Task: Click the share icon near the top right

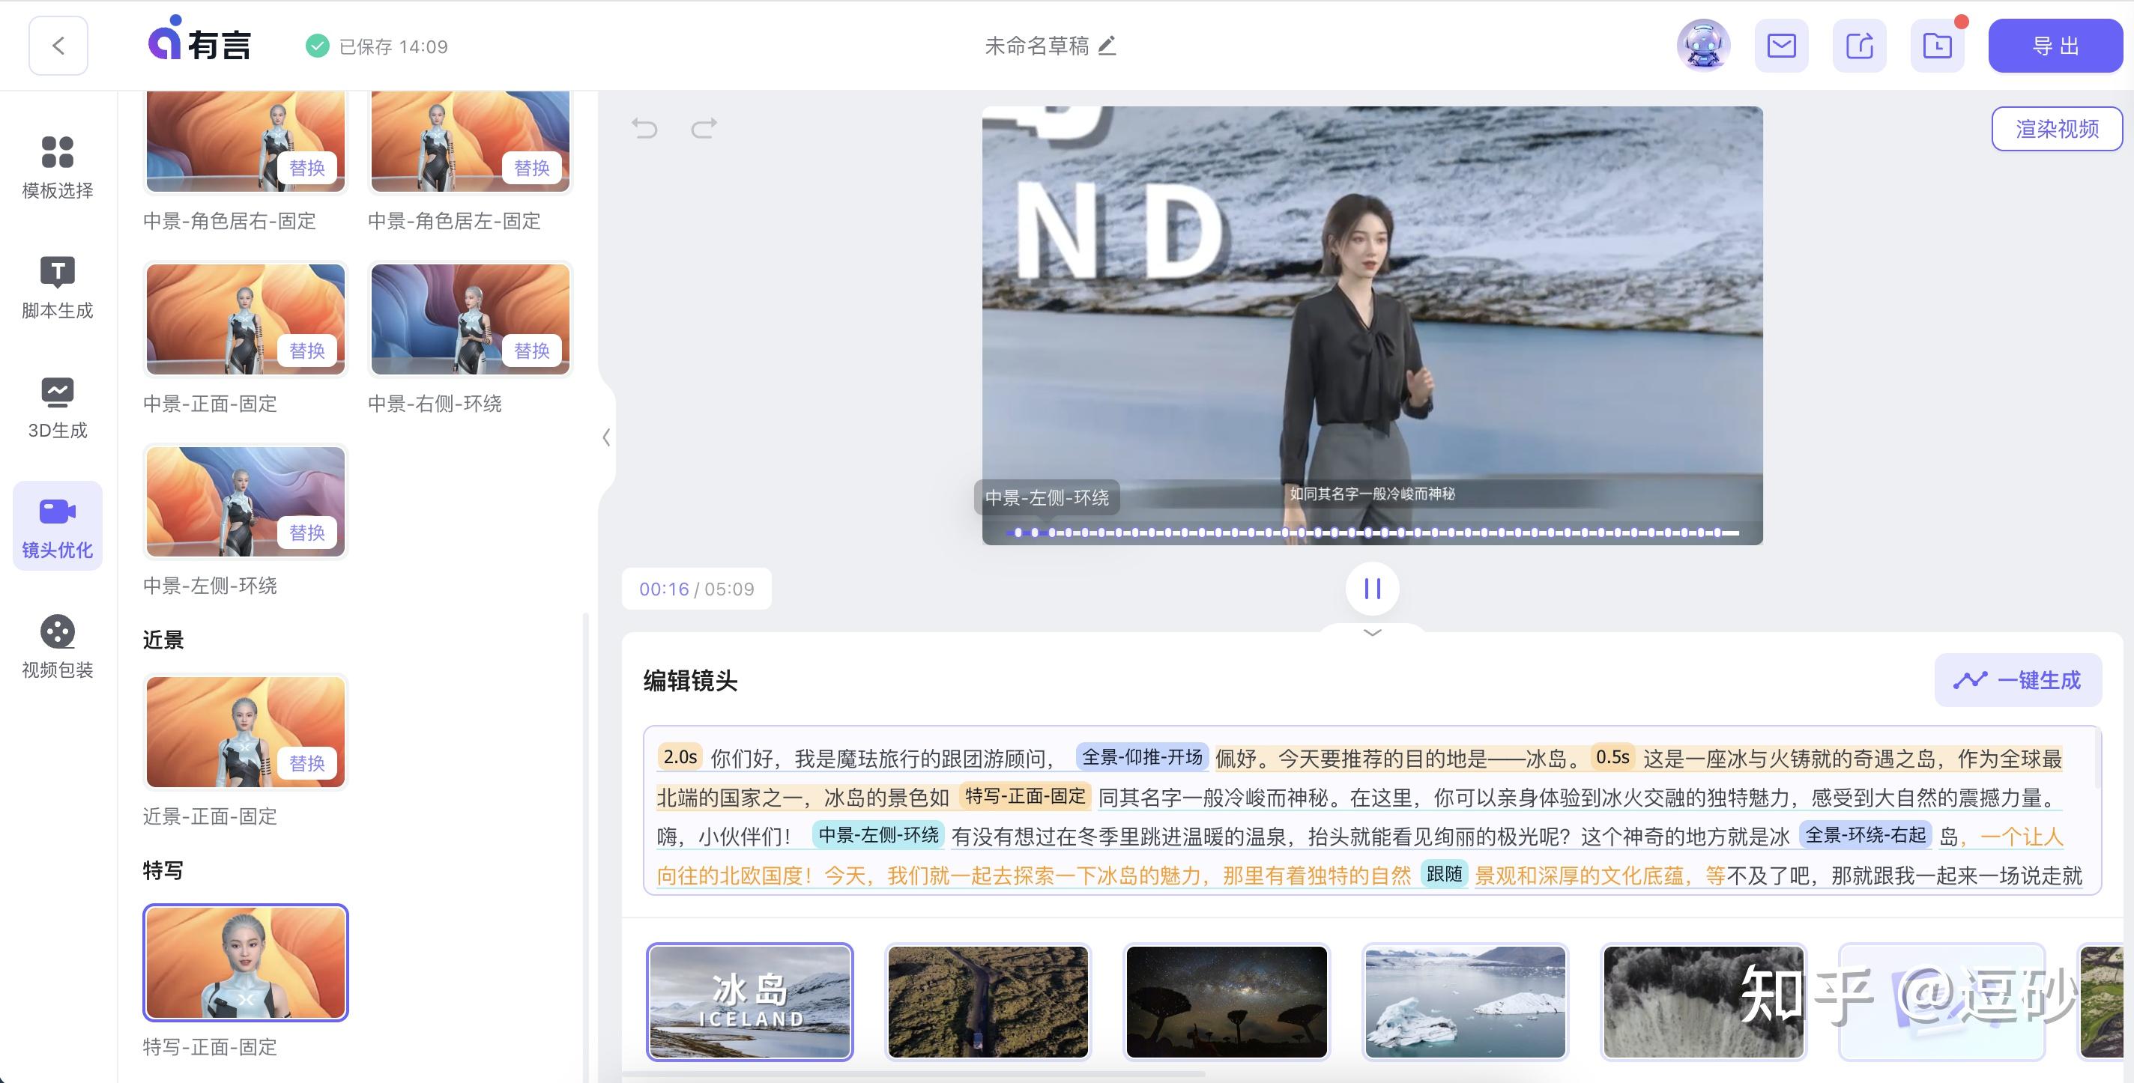Action: point(1859,46)
